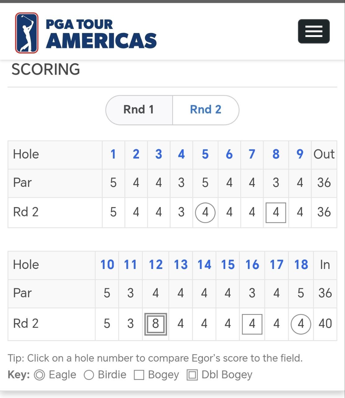Switch to the Rnd 1 tab
345x398 pixels.
pos(139,110)
